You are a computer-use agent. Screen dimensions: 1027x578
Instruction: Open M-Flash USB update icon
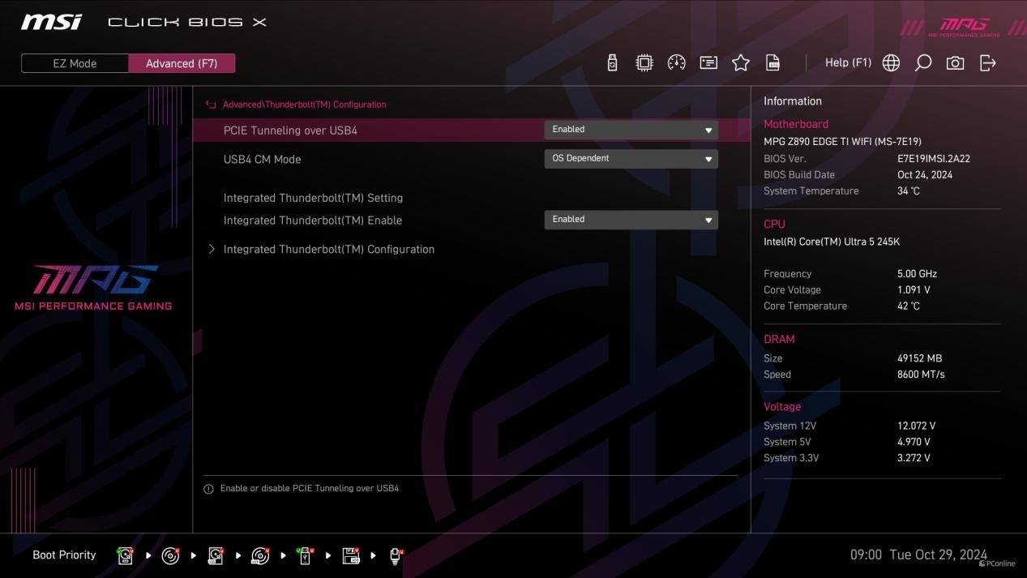point(612,63)
